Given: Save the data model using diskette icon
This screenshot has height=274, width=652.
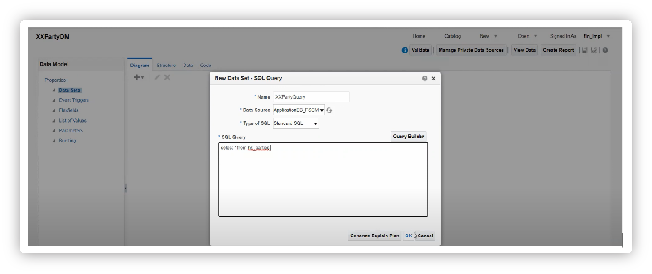Looking at the screenshot, I should (584, 50).
